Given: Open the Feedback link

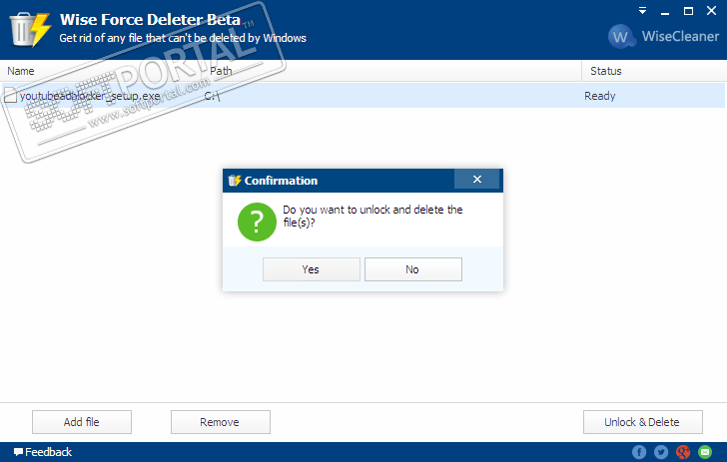Looking at the screenshot, I should pyautogui.click(x=43, y=452).
